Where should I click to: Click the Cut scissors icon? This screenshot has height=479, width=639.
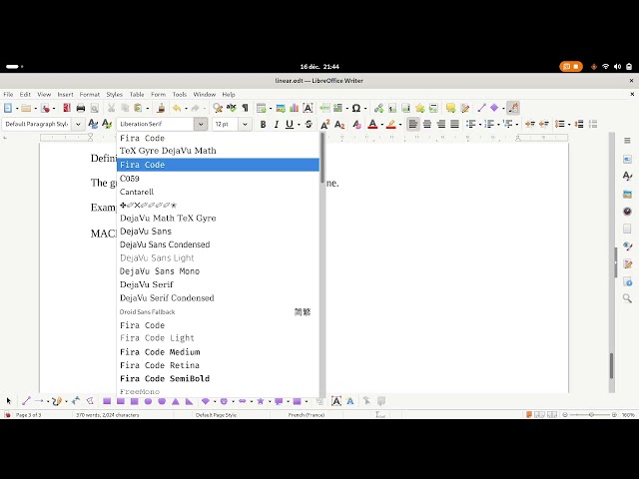click(x=111, y=108)
